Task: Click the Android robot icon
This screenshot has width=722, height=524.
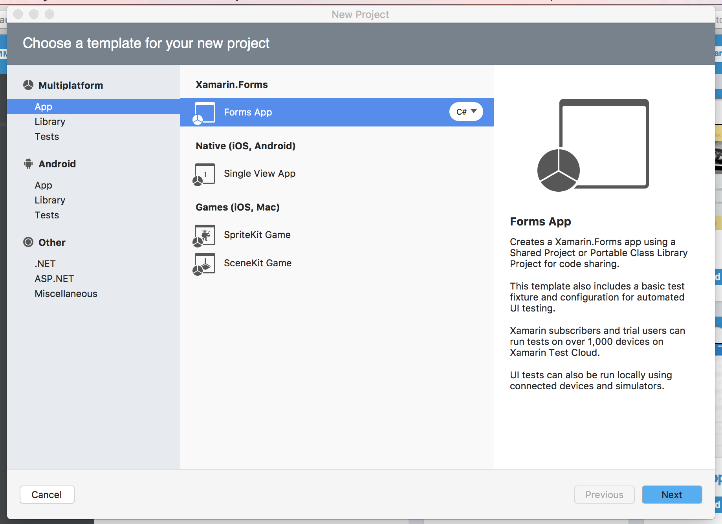Action: (x=28, y=163)
